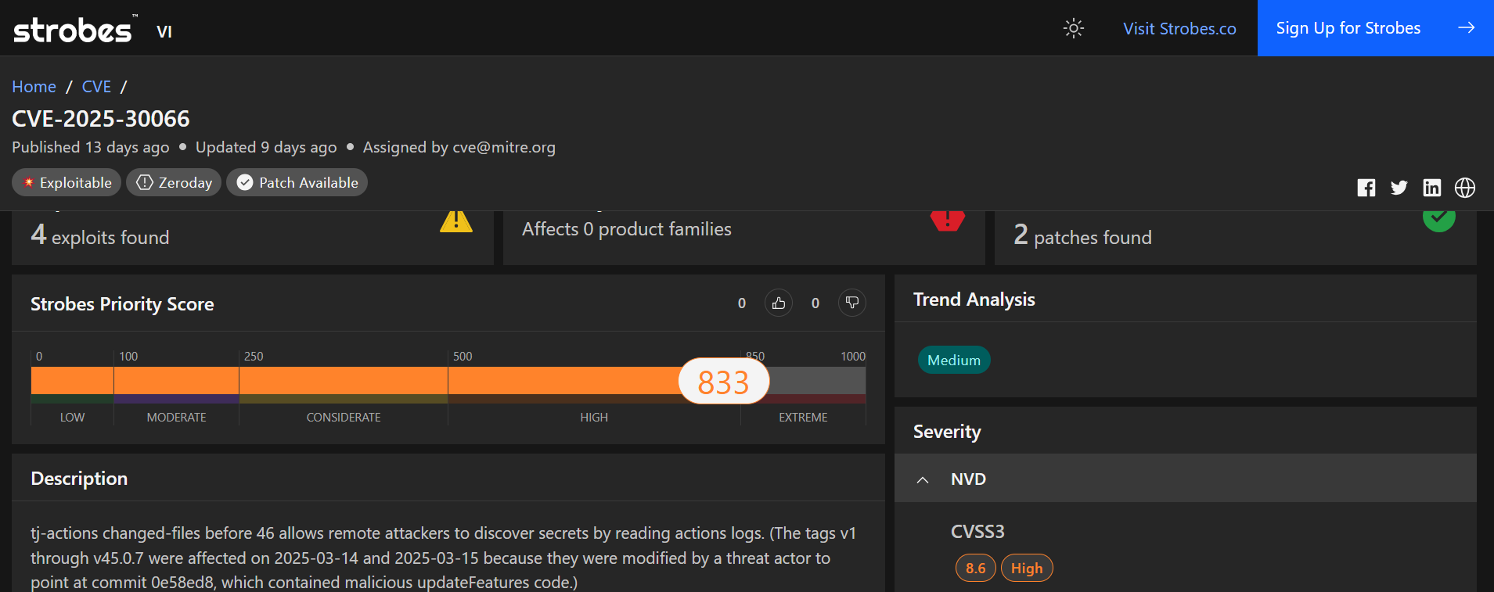The width and height of the screenshot is (1494, 592).
Task: Click the VI label beside logo
Action: coord(164,32)
